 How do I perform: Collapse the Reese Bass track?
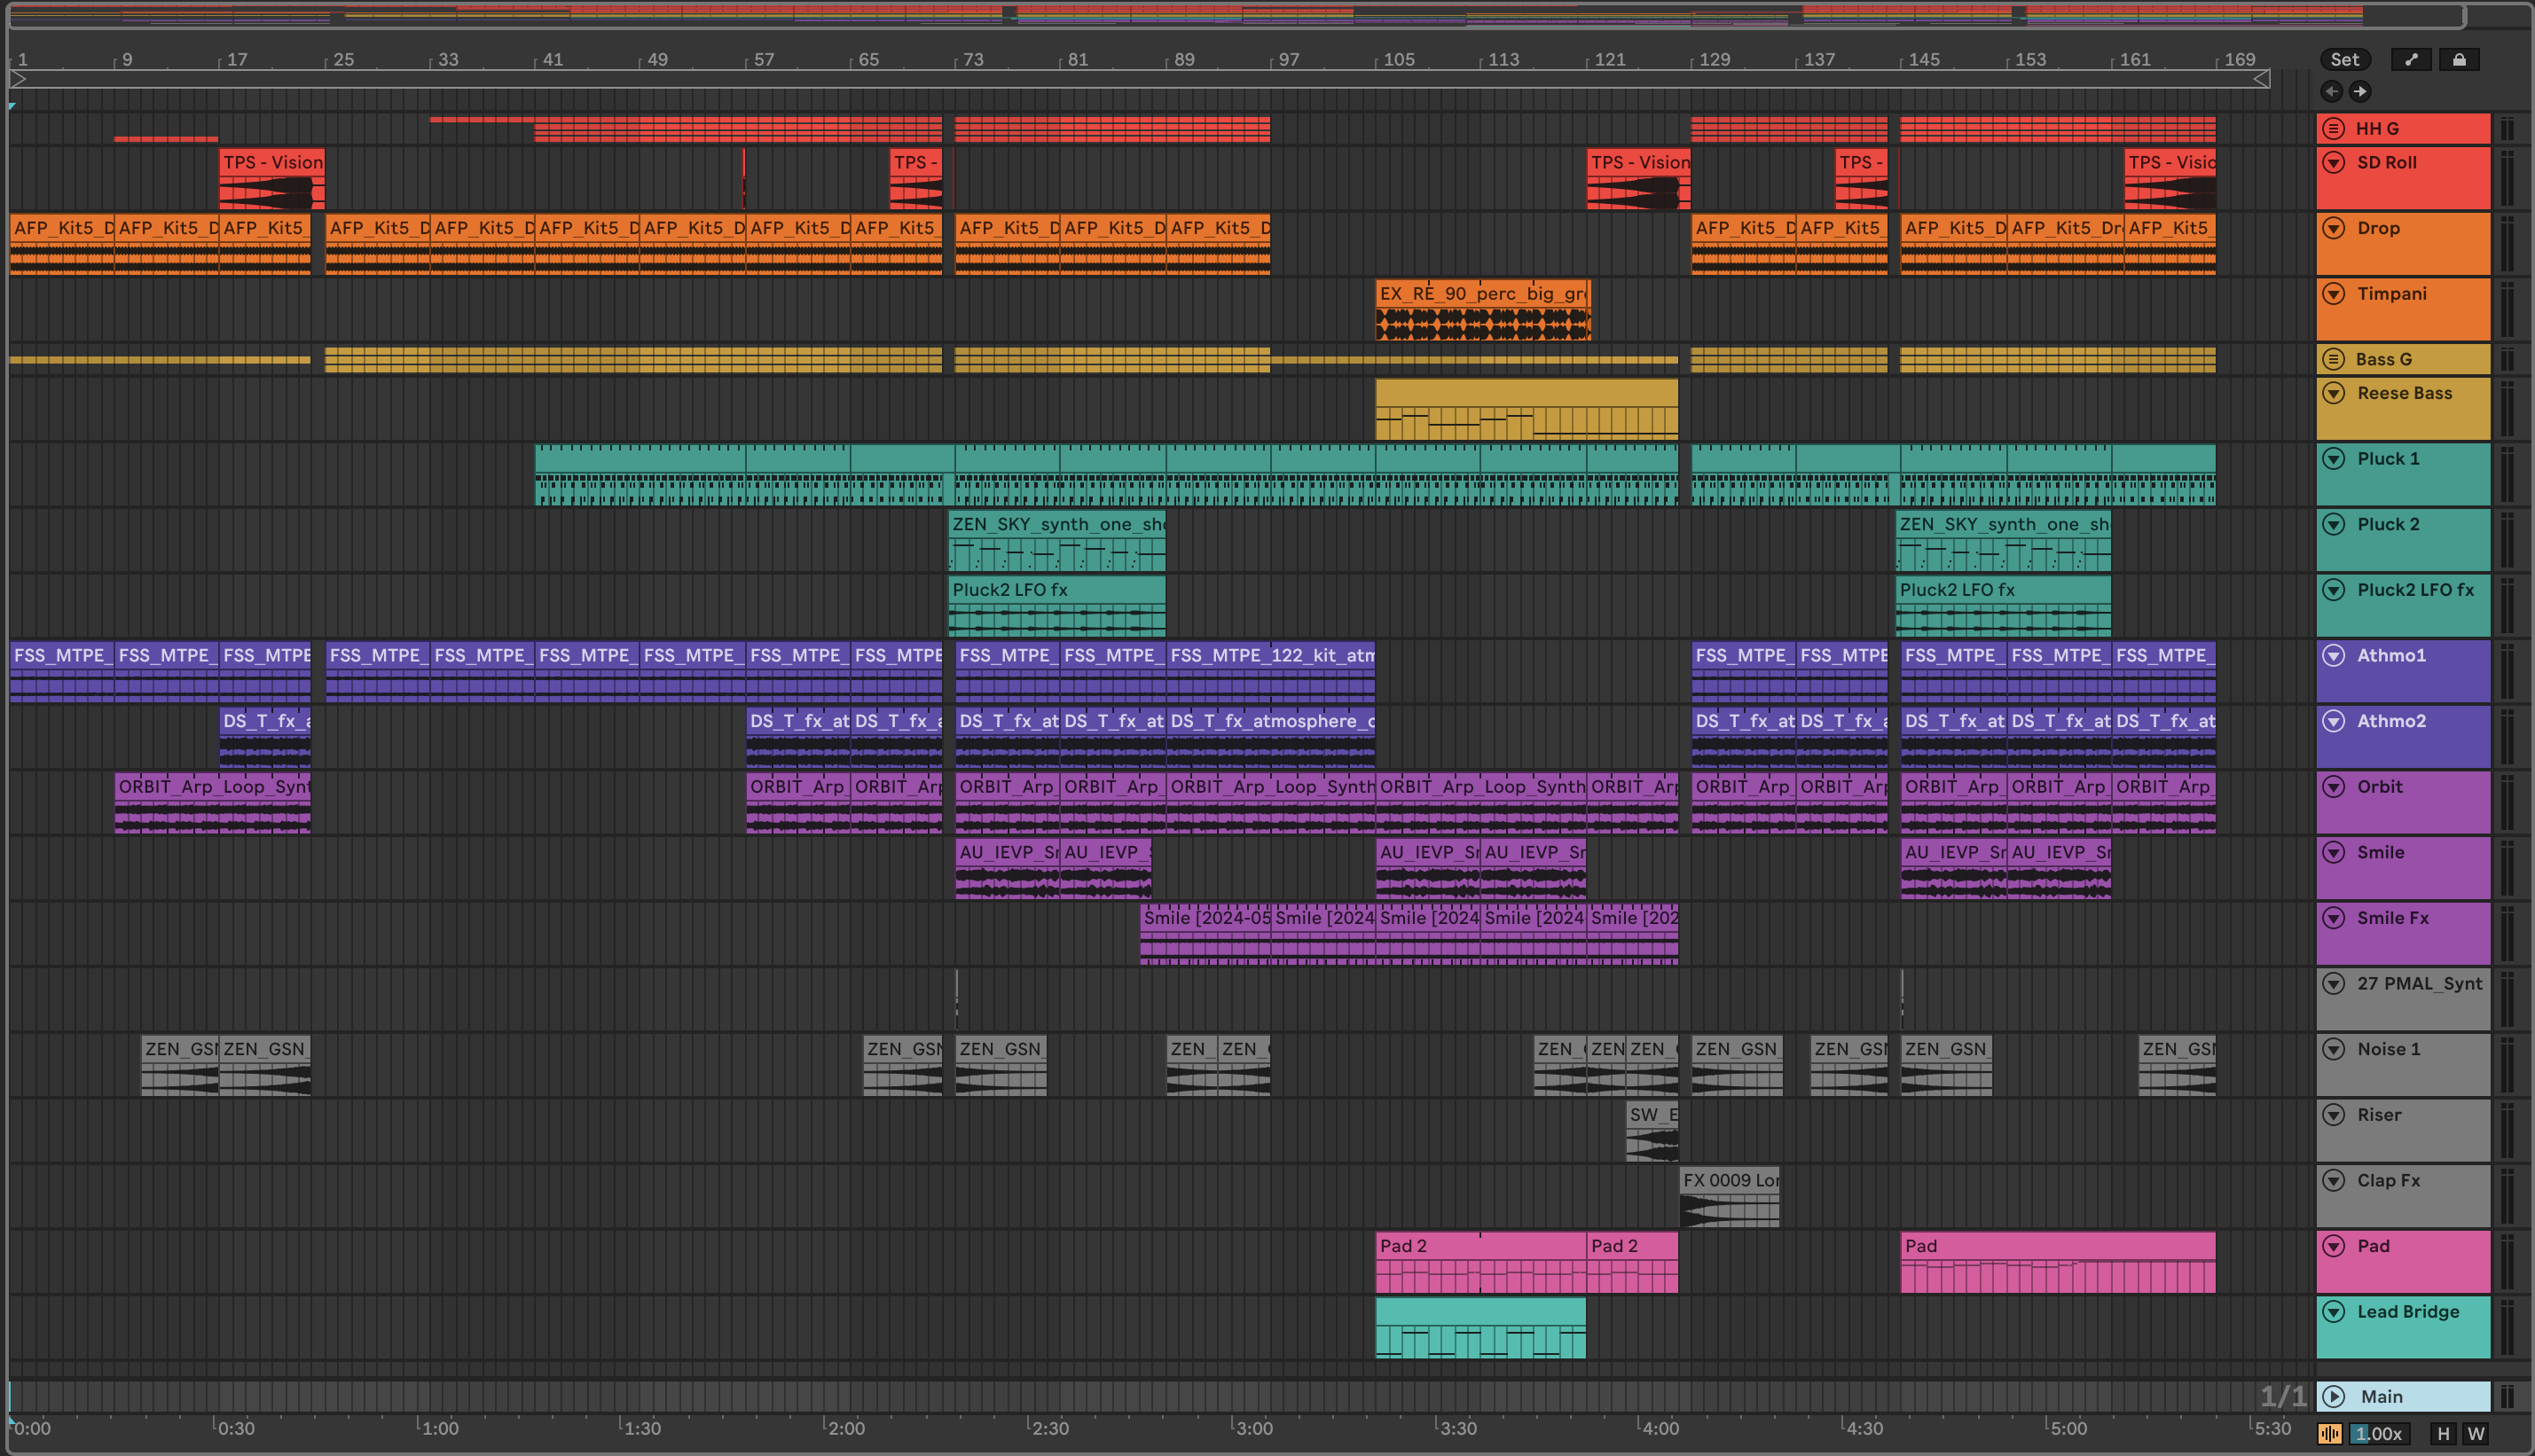[2333, 393]
